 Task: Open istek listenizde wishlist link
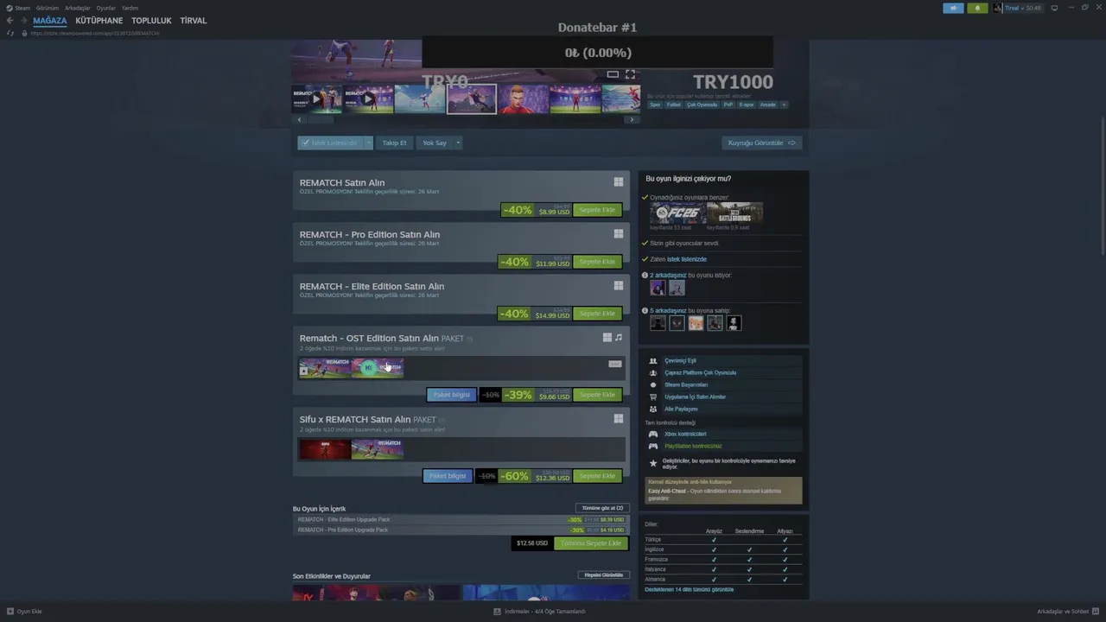pyautogui.click(x=687, y=259)
